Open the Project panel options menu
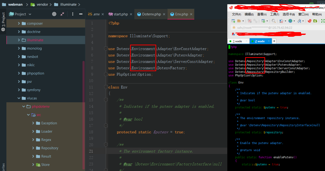This screenshot has height=171, width=325. click(73, 14)
